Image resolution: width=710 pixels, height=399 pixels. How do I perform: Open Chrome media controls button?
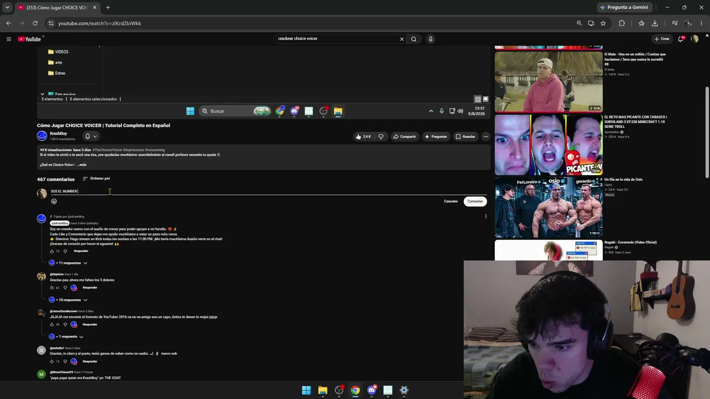[x=674, y=23]
